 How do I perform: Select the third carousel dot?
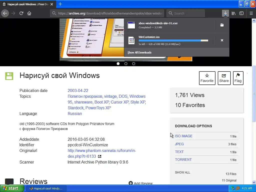click(x=133, y=64)
